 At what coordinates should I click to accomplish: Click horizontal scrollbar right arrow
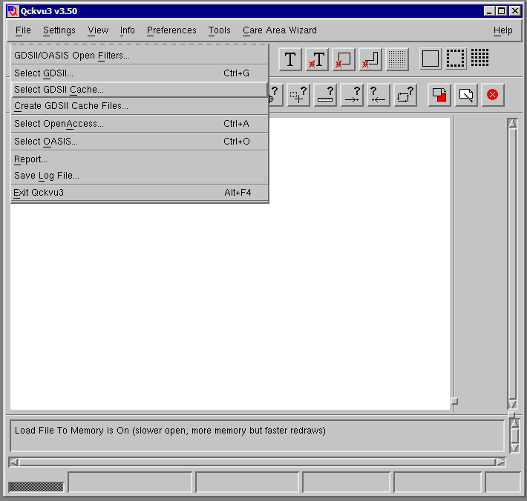click(500, 462)
